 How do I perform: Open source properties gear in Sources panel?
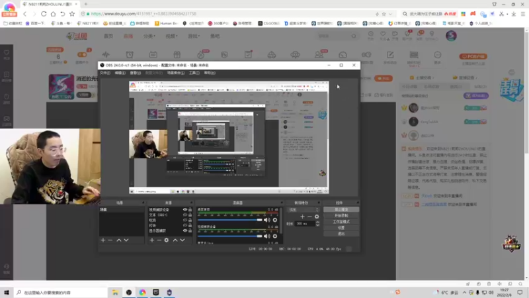pos(167,240)
